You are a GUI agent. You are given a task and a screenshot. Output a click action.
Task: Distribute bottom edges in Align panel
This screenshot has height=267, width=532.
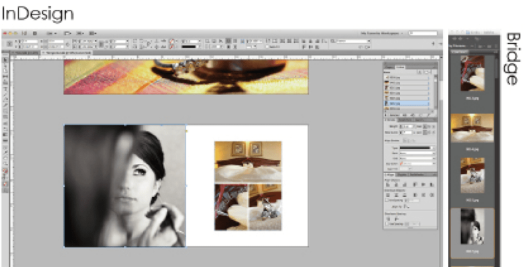coord(404,195)
